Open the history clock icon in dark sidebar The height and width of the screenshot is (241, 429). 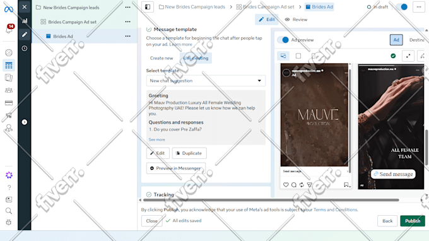click(25, 48)
